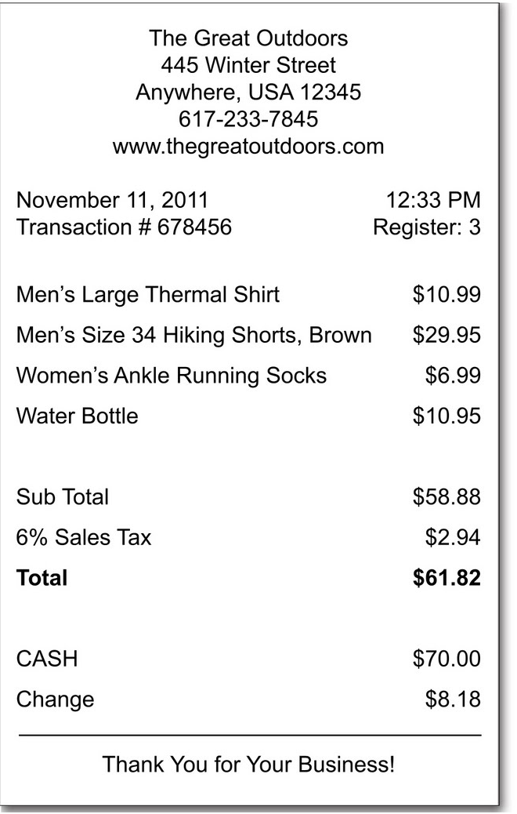Image resolution: width=517 pixels, height=814 pixels.
Task: Click the www.thegreatoutdoors.com website address
Action: point(248,147)
